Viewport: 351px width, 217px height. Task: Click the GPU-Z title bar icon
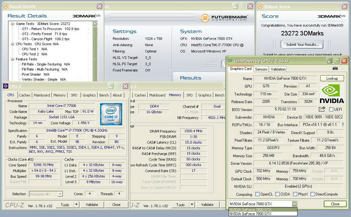pyautogui.click(x=230, y=61)
